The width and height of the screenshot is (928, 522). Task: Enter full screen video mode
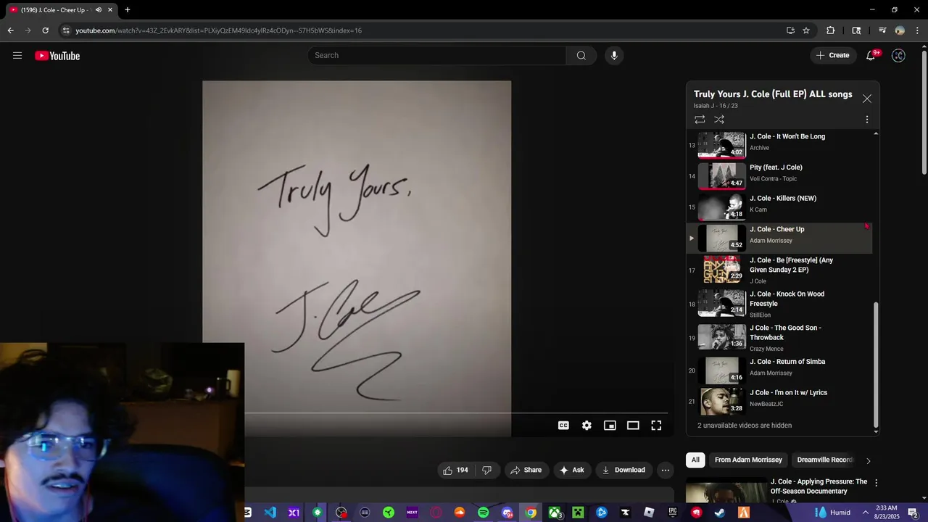[656, 426]
